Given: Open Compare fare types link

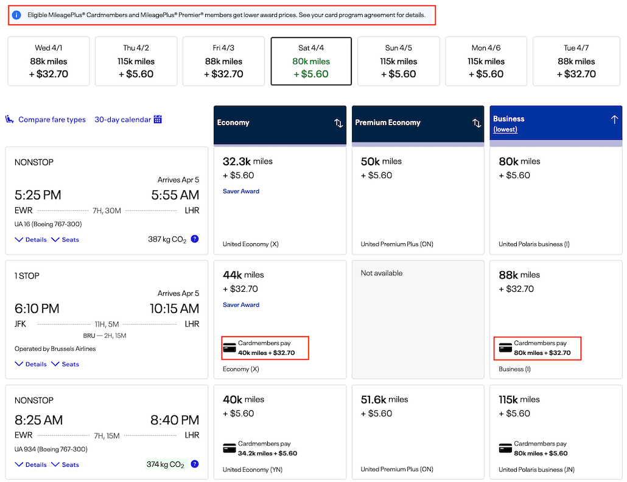Looking at the screenshot, I should pyautogui.click(x=52, y=120).
